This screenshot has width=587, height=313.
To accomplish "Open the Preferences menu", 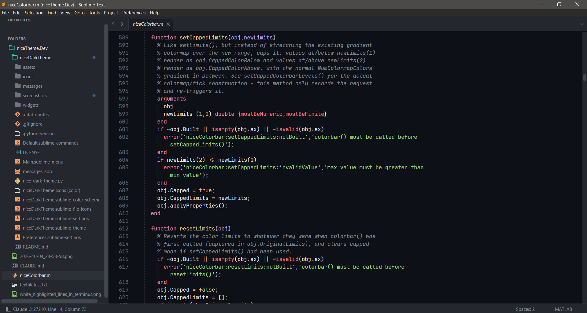I will point(134,13).
